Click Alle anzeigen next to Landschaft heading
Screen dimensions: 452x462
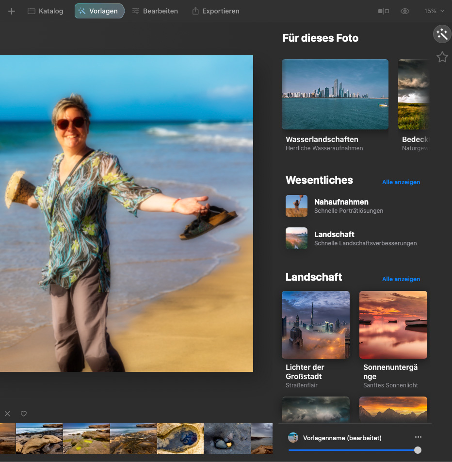[401, 279]
